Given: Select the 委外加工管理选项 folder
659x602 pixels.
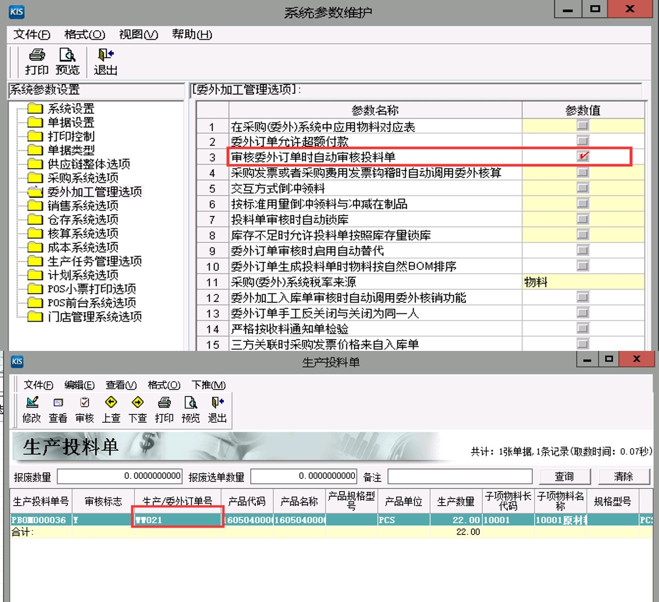Looking at the screenshot, I should pyautogui.click(x=85, y=192).
